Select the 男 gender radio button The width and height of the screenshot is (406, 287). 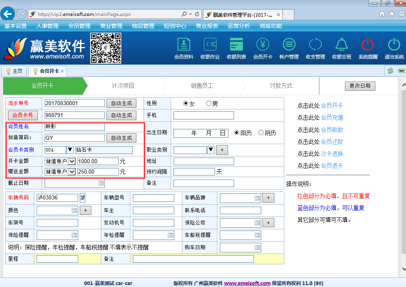209,103
